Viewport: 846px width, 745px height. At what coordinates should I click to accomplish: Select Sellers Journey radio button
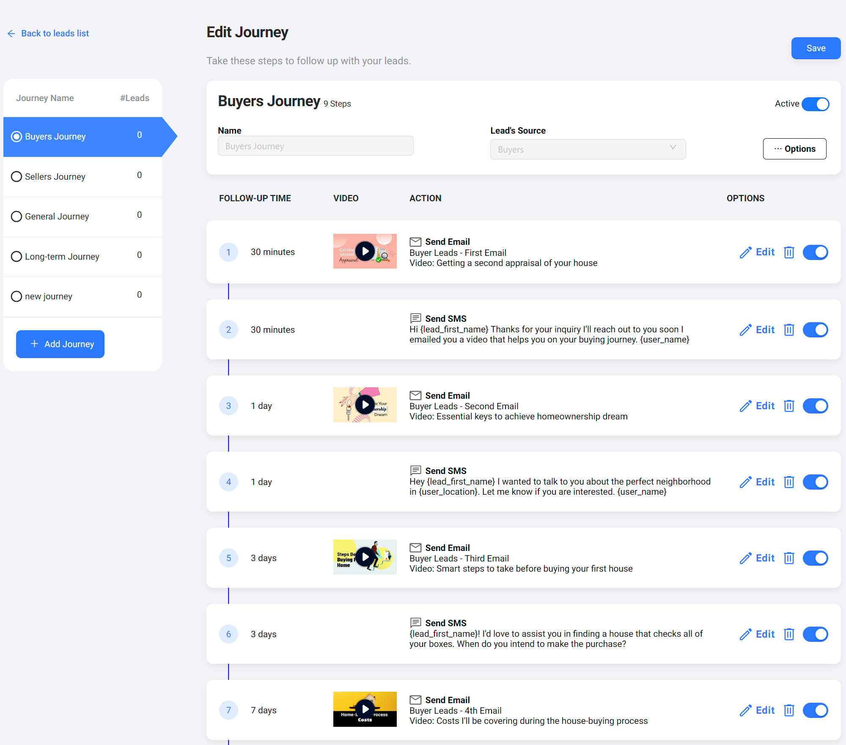16,177
